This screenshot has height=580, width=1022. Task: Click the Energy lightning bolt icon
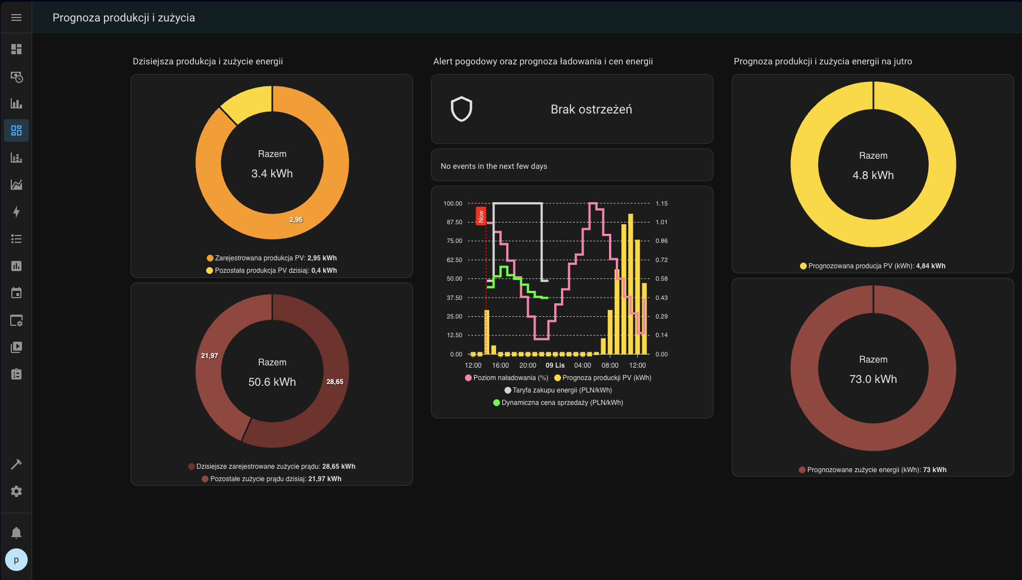[x=16, y=212]
